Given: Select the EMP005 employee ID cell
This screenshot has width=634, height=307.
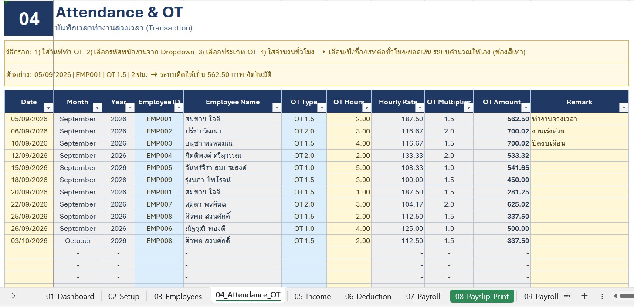Looking at the screenshot, I should click(159, 168).
